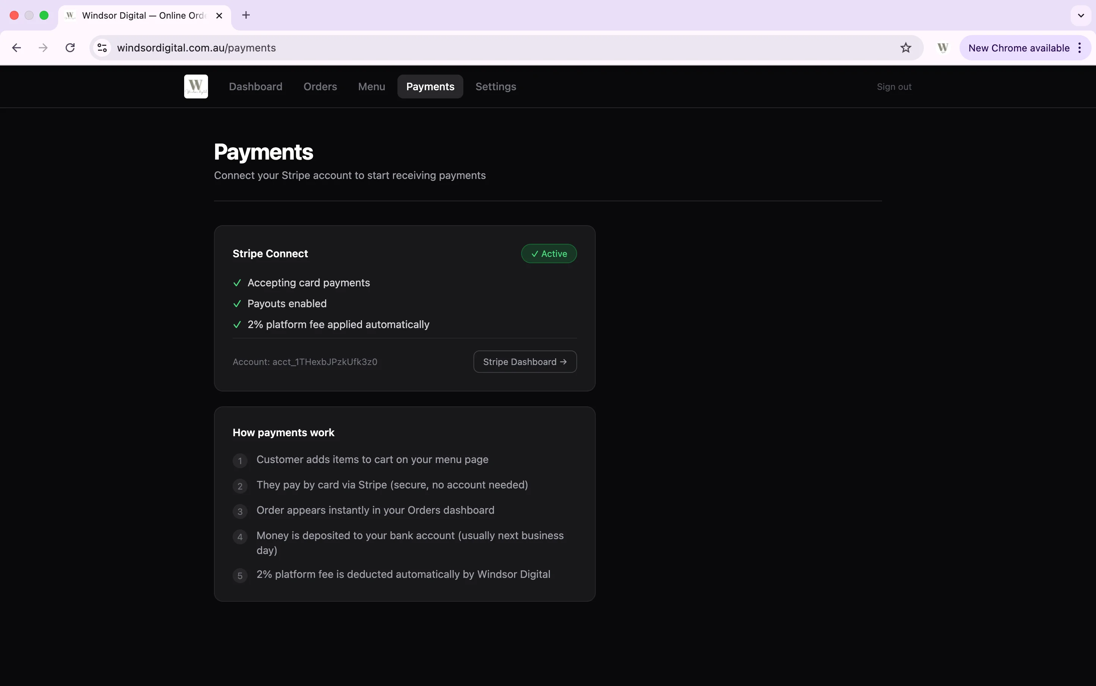
Task: Click the Stripe Connect heading
Action: coord(270,254)
